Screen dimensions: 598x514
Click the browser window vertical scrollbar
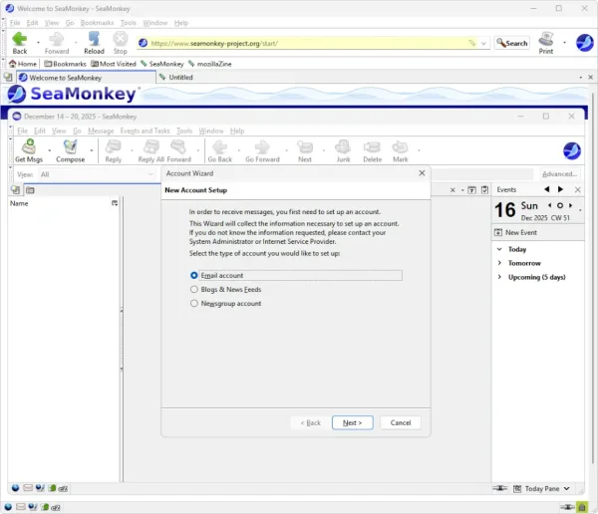(593, 279)
